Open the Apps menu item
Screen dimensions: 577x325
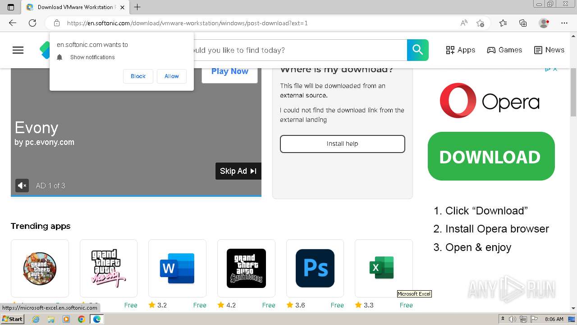click(x=460, y=50)
